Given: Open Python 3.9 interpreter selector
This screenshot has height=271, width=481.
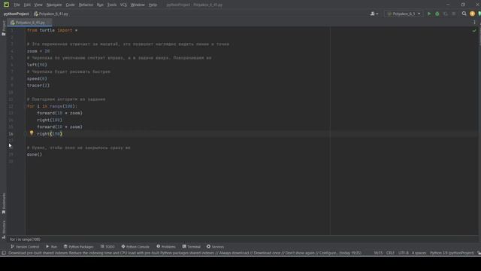Looking at the screenshot, I should point(452,253).
